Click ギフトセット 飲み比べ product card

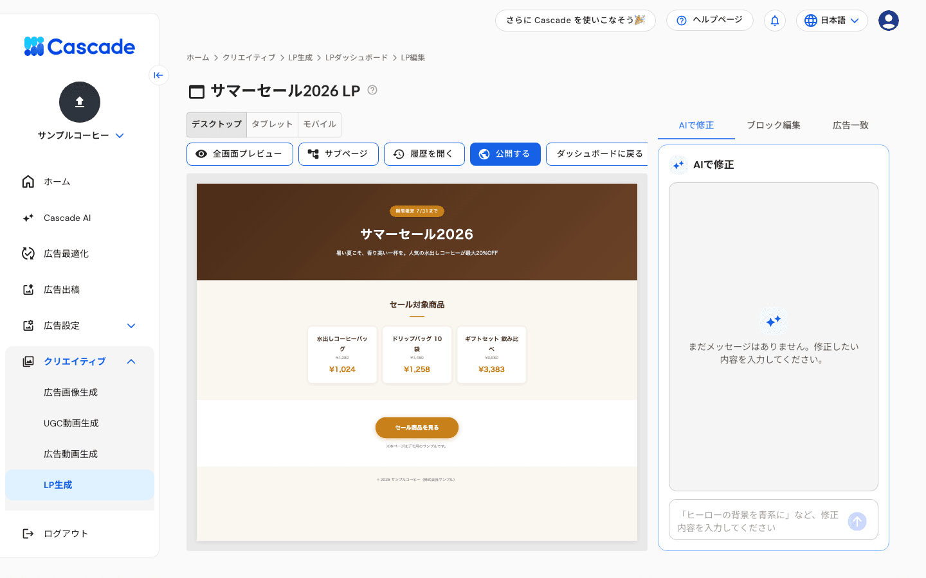point(491,355)
